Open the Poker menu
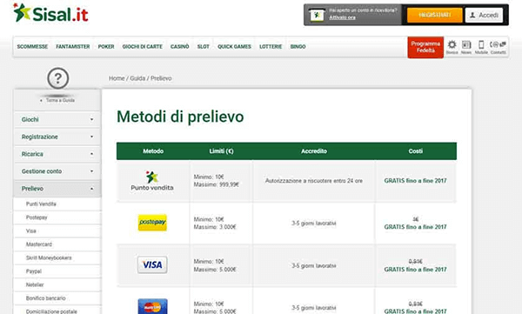Image resolution: width=522 pixels, height=314 pixels. pos(106,47)
